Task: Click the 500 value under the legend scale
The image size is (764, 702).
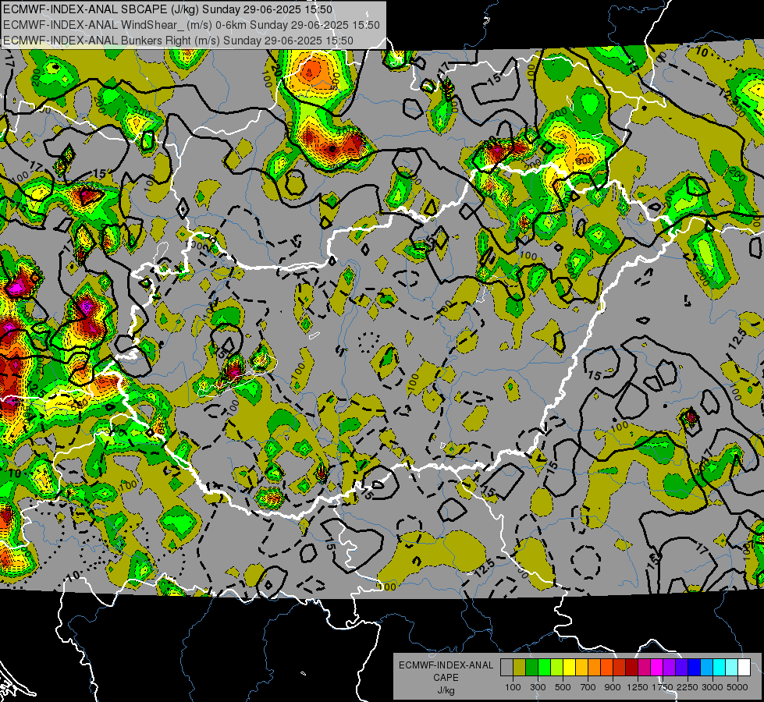Action: point(563,687)
